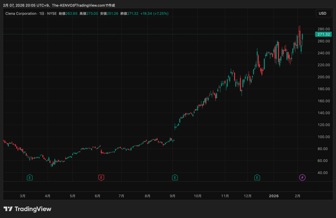Click the green earnings marker near March
This screenshot has height=218, width=336.
click(30, 177)
